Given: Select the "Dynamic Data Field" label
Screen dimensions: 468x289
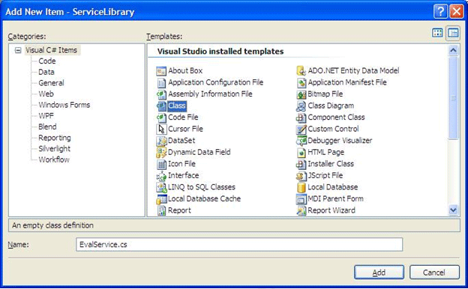Looking at the screenshot, I should (x=199, y=152).
